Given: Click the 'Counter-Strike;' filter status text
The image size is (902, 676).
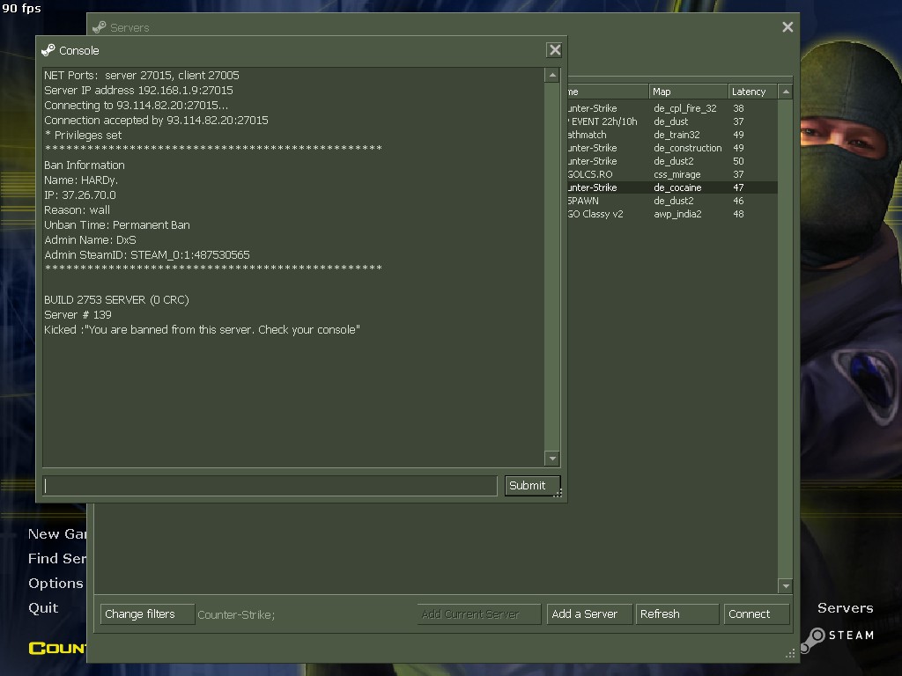Looking at the screenshot, I should [236, 614].
